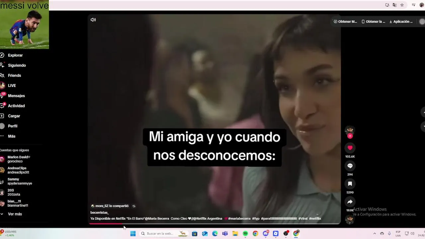Open Roblox from the taskbar
Screen dimensions: 425x239
[276, 234]
